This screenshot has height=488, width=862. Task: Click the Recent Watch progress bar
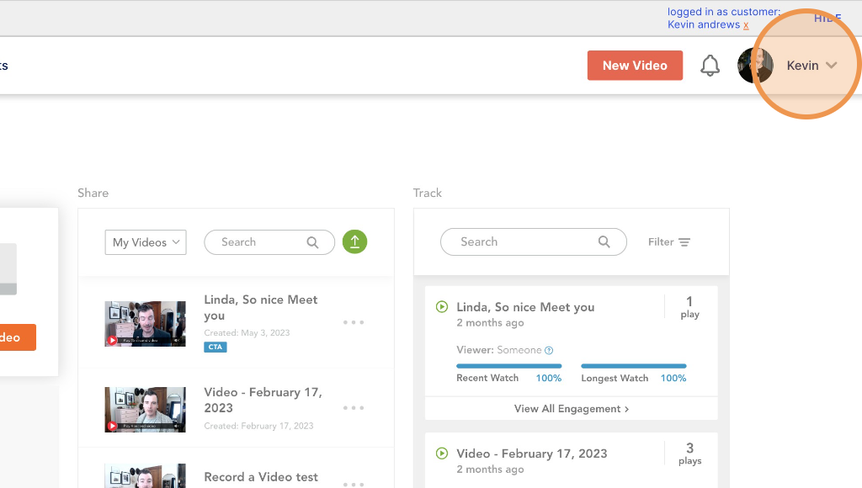[x=509, y=366]
